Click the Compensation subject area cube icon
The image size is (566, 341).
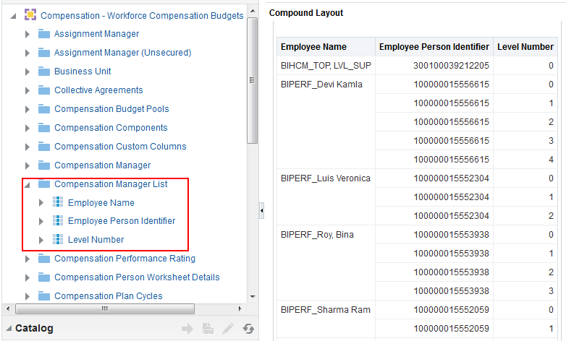30,15
